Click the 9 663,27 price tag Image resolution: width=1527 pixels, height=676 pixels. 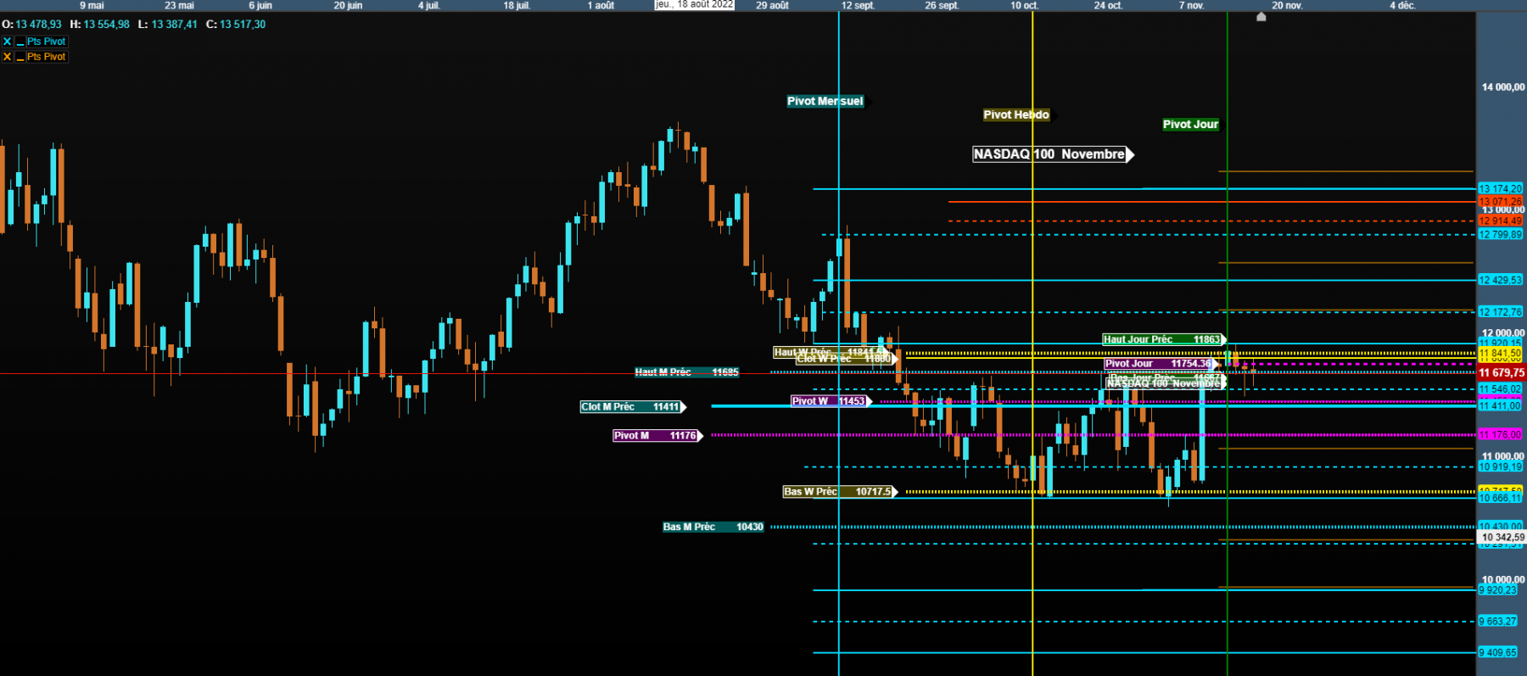(1499, 622)
